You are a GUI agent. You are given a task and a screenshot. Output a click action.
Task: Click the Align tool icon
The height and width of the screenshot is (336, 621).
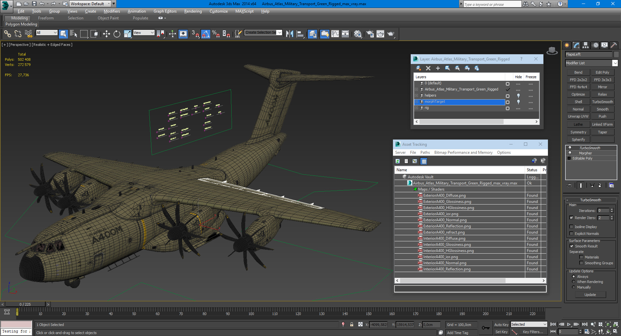300,34
